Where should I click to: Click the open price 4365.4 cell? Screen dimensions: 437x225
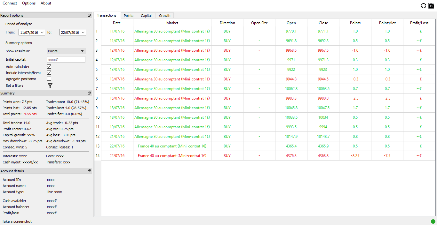[291, 146]
